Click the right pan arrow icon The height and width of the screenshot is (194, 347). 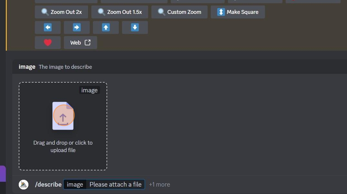point(77,27)
